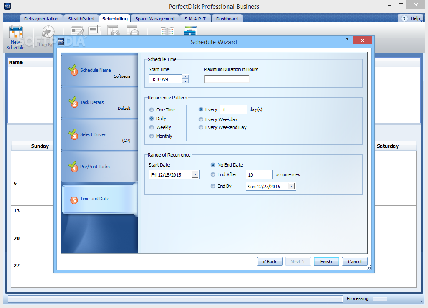Click the delete schedule calendar-X icon

[x=113, y=31]
